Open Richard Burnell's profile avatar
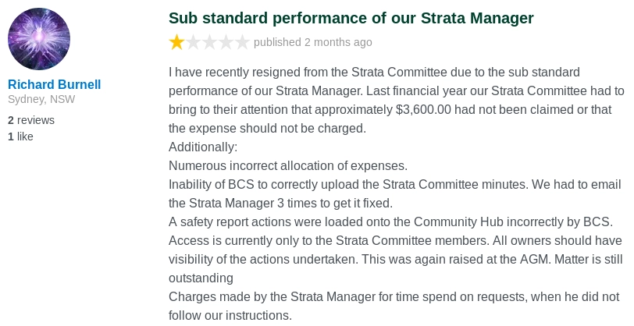634x326 pixels. (39, 39)
